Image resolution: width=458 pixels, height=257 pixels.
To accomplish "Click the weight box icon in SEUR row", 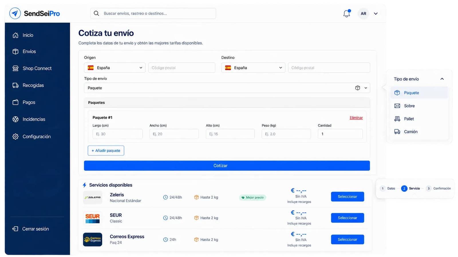I will (196, 218).
